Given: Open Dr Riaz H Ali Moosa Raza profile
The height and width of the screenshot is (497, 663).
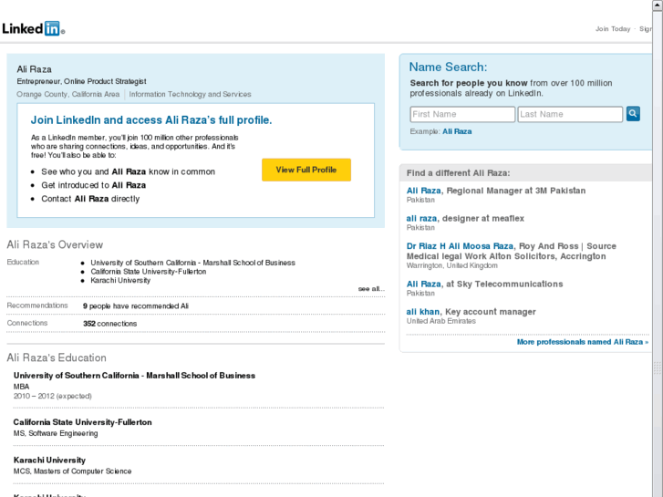Looking at the screenshot, I should point(460,246).
